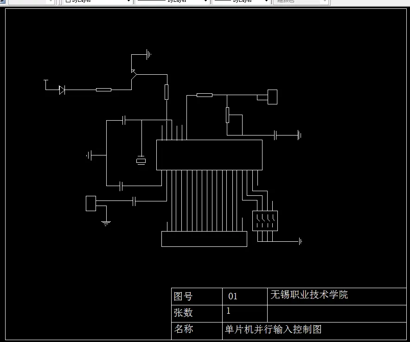Open the linetype ByLayer dropdown
410x342 pixels.
click(204, 2)
